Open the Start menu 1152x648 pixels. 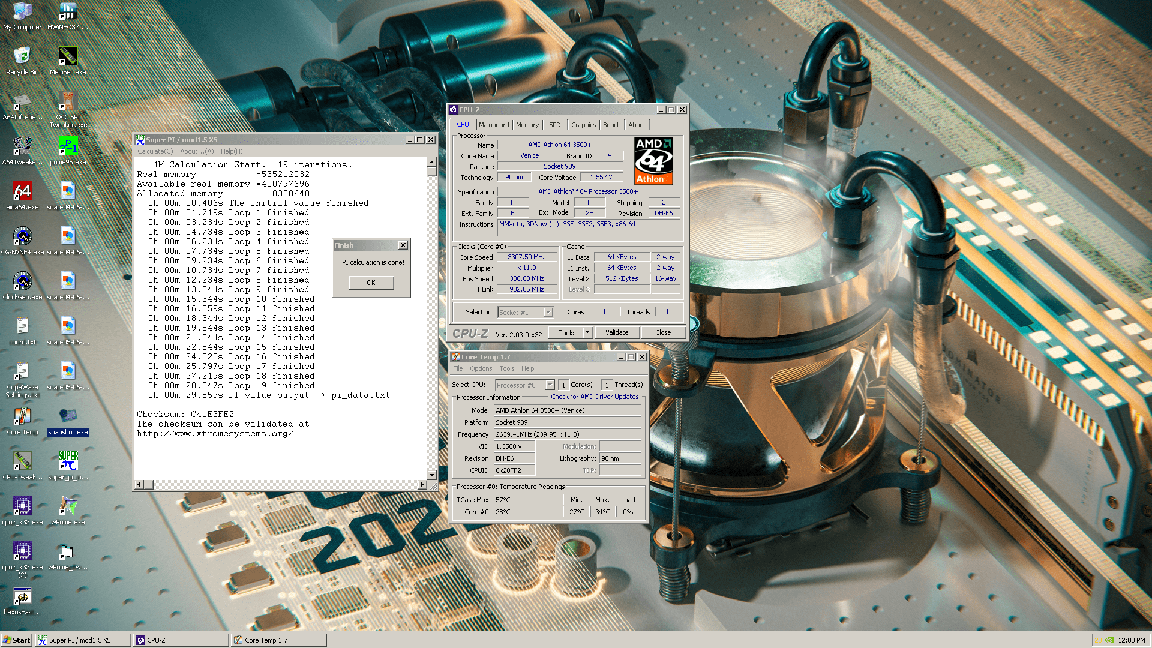16,640
